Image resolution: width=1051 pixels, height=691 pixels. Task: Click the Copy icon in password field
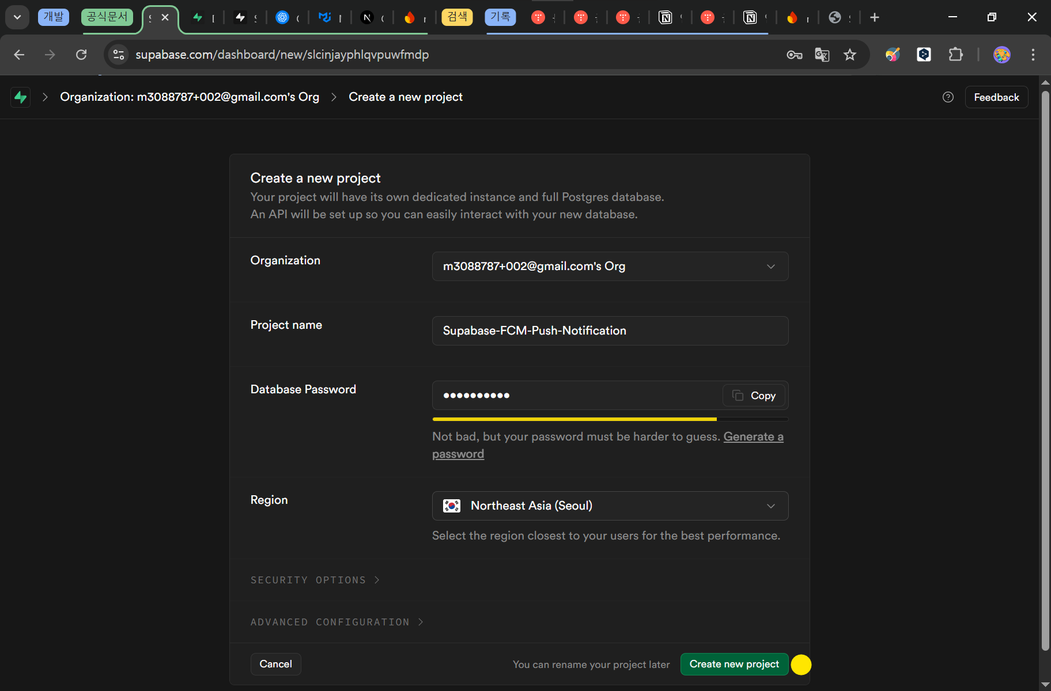tap(738, 395)
